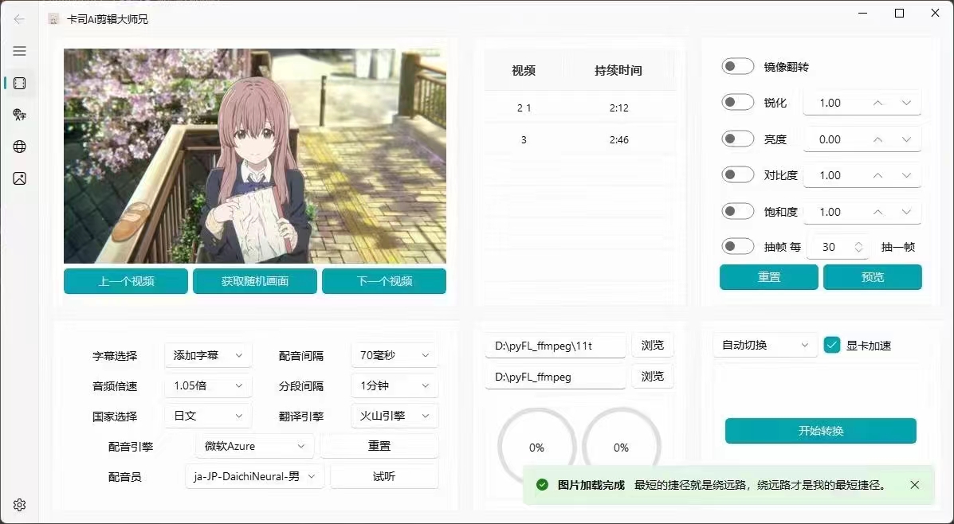This screenshot has width=954, height=524.
Task: Open the image sidebar icon
Action: (x=19, y=178)
